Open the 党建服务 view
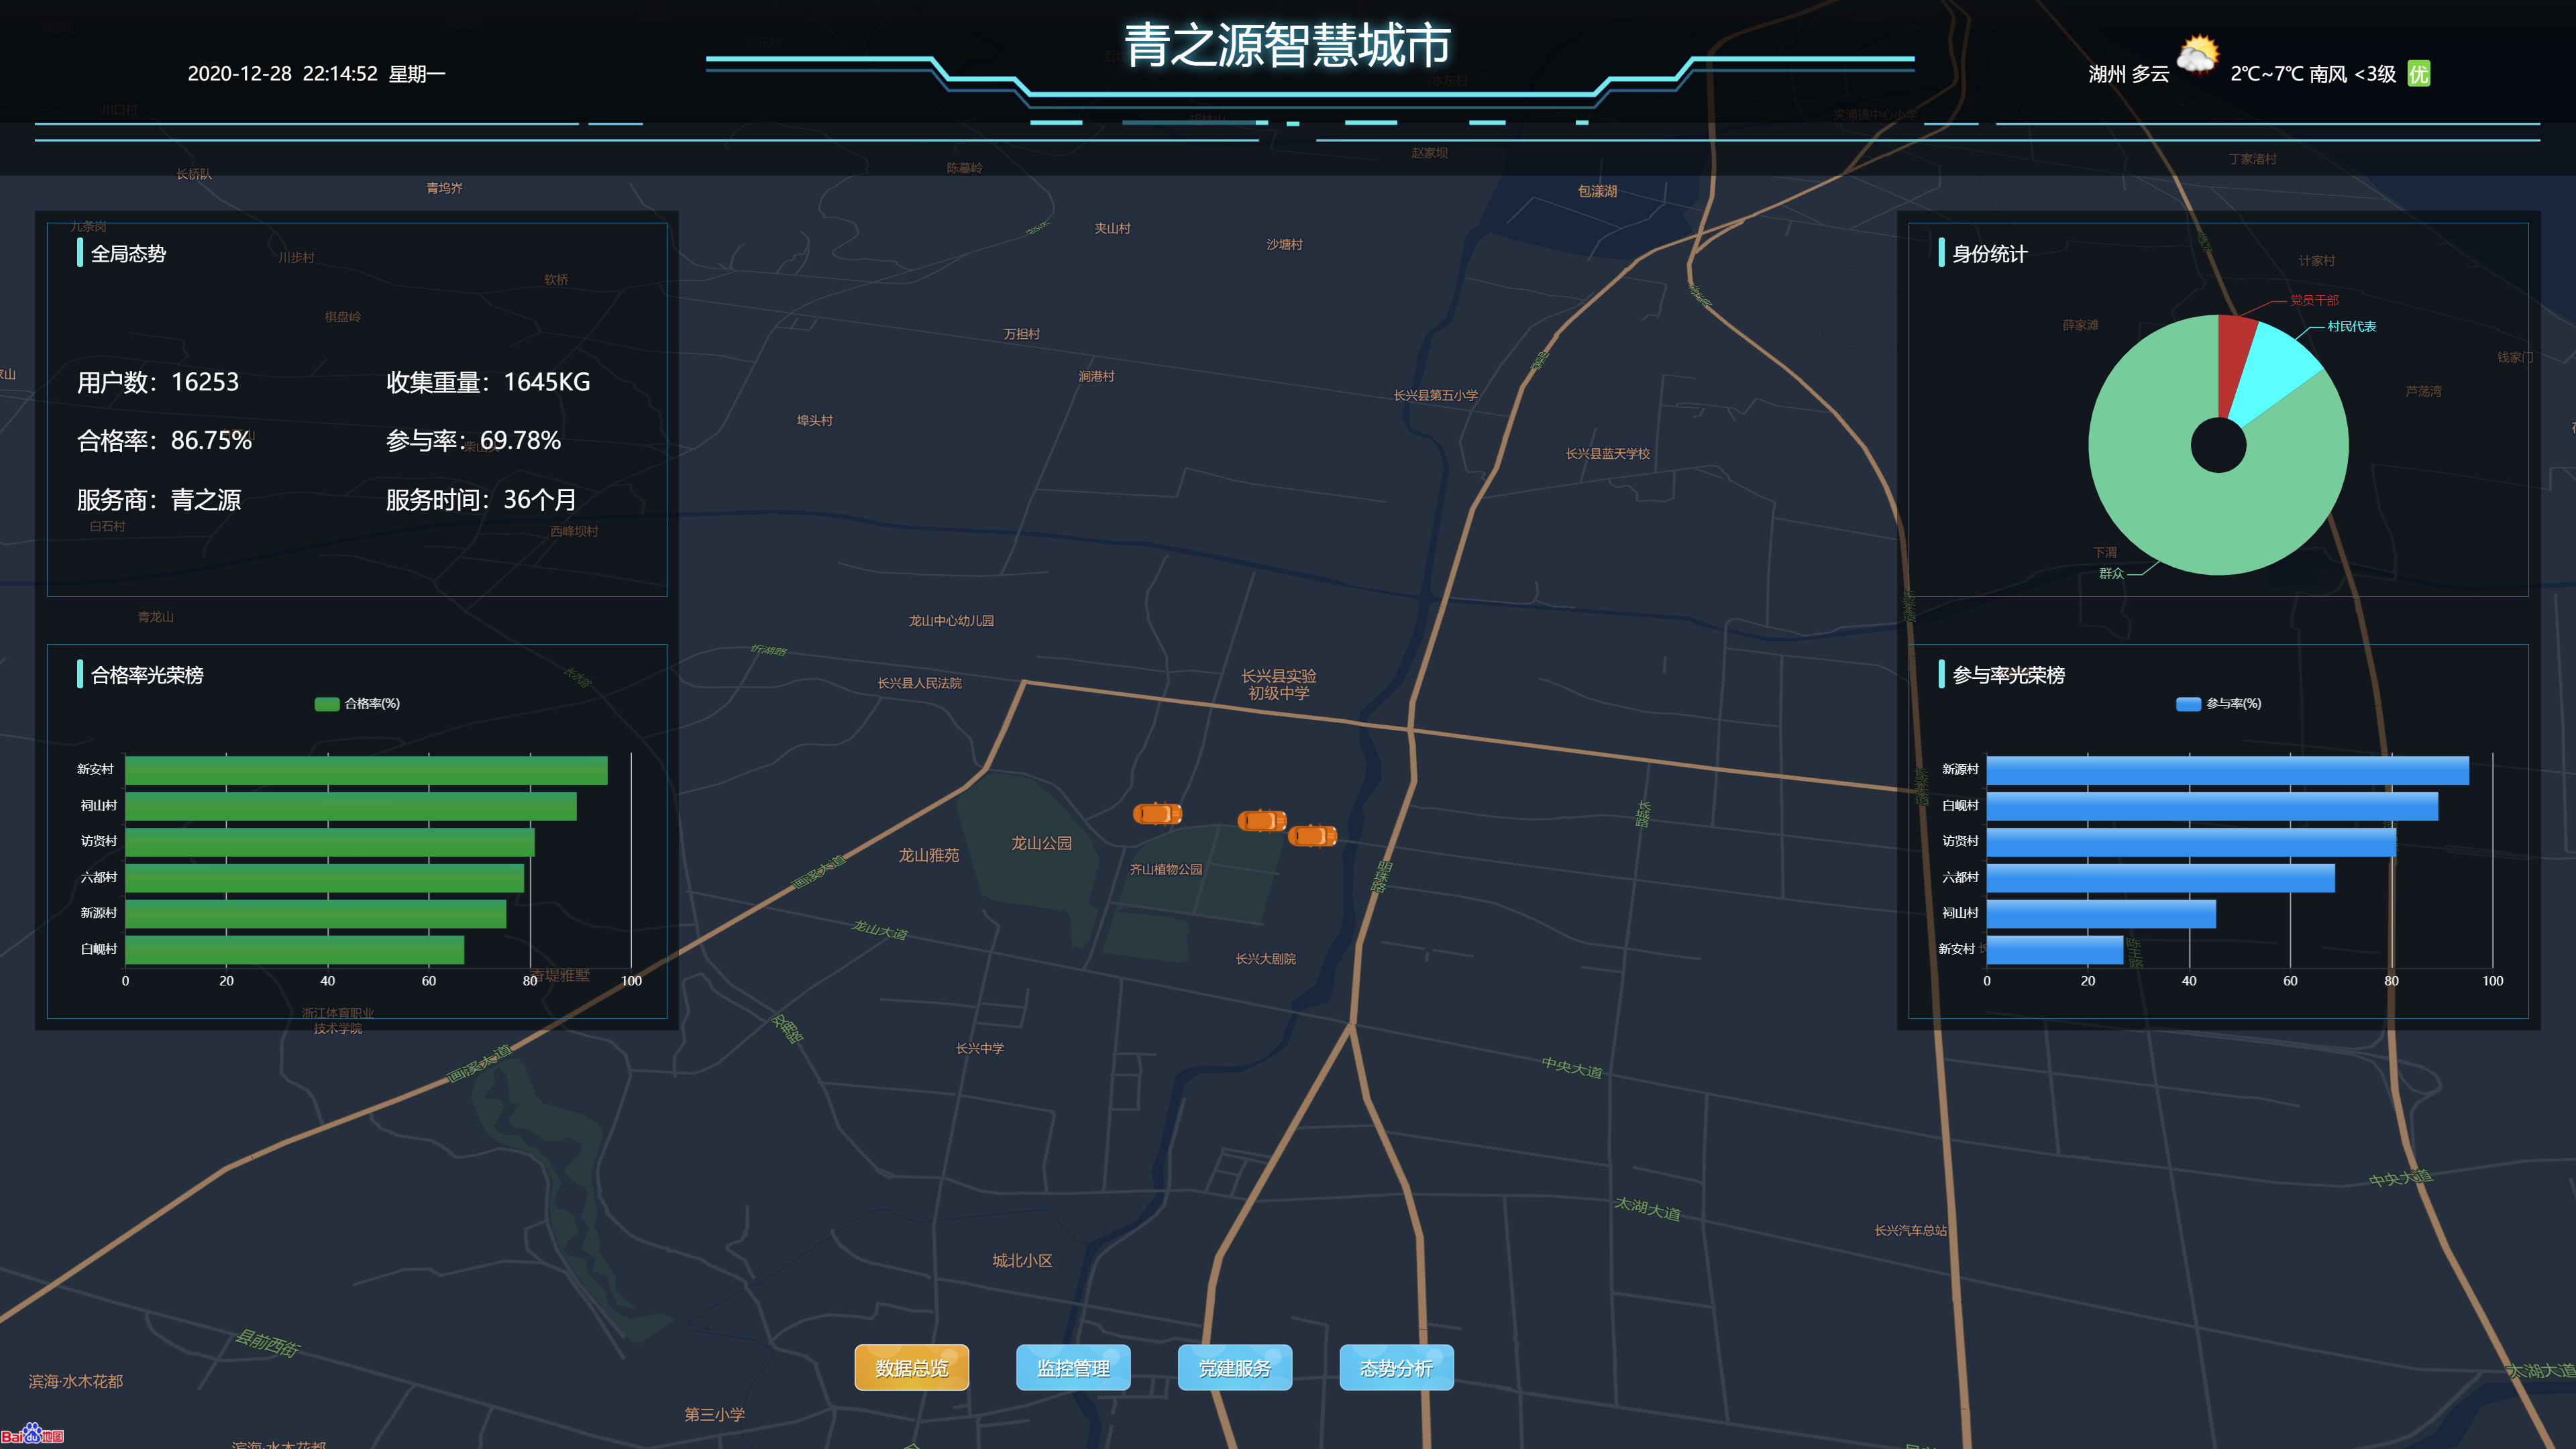The image size is (2576, 1449). pos(1235,1367)
